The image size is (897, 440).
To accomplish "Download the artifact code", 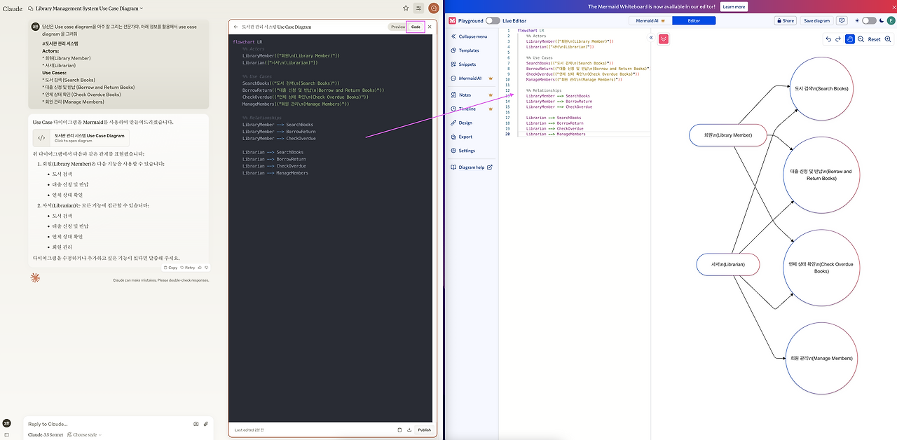I will coord(409,429).
